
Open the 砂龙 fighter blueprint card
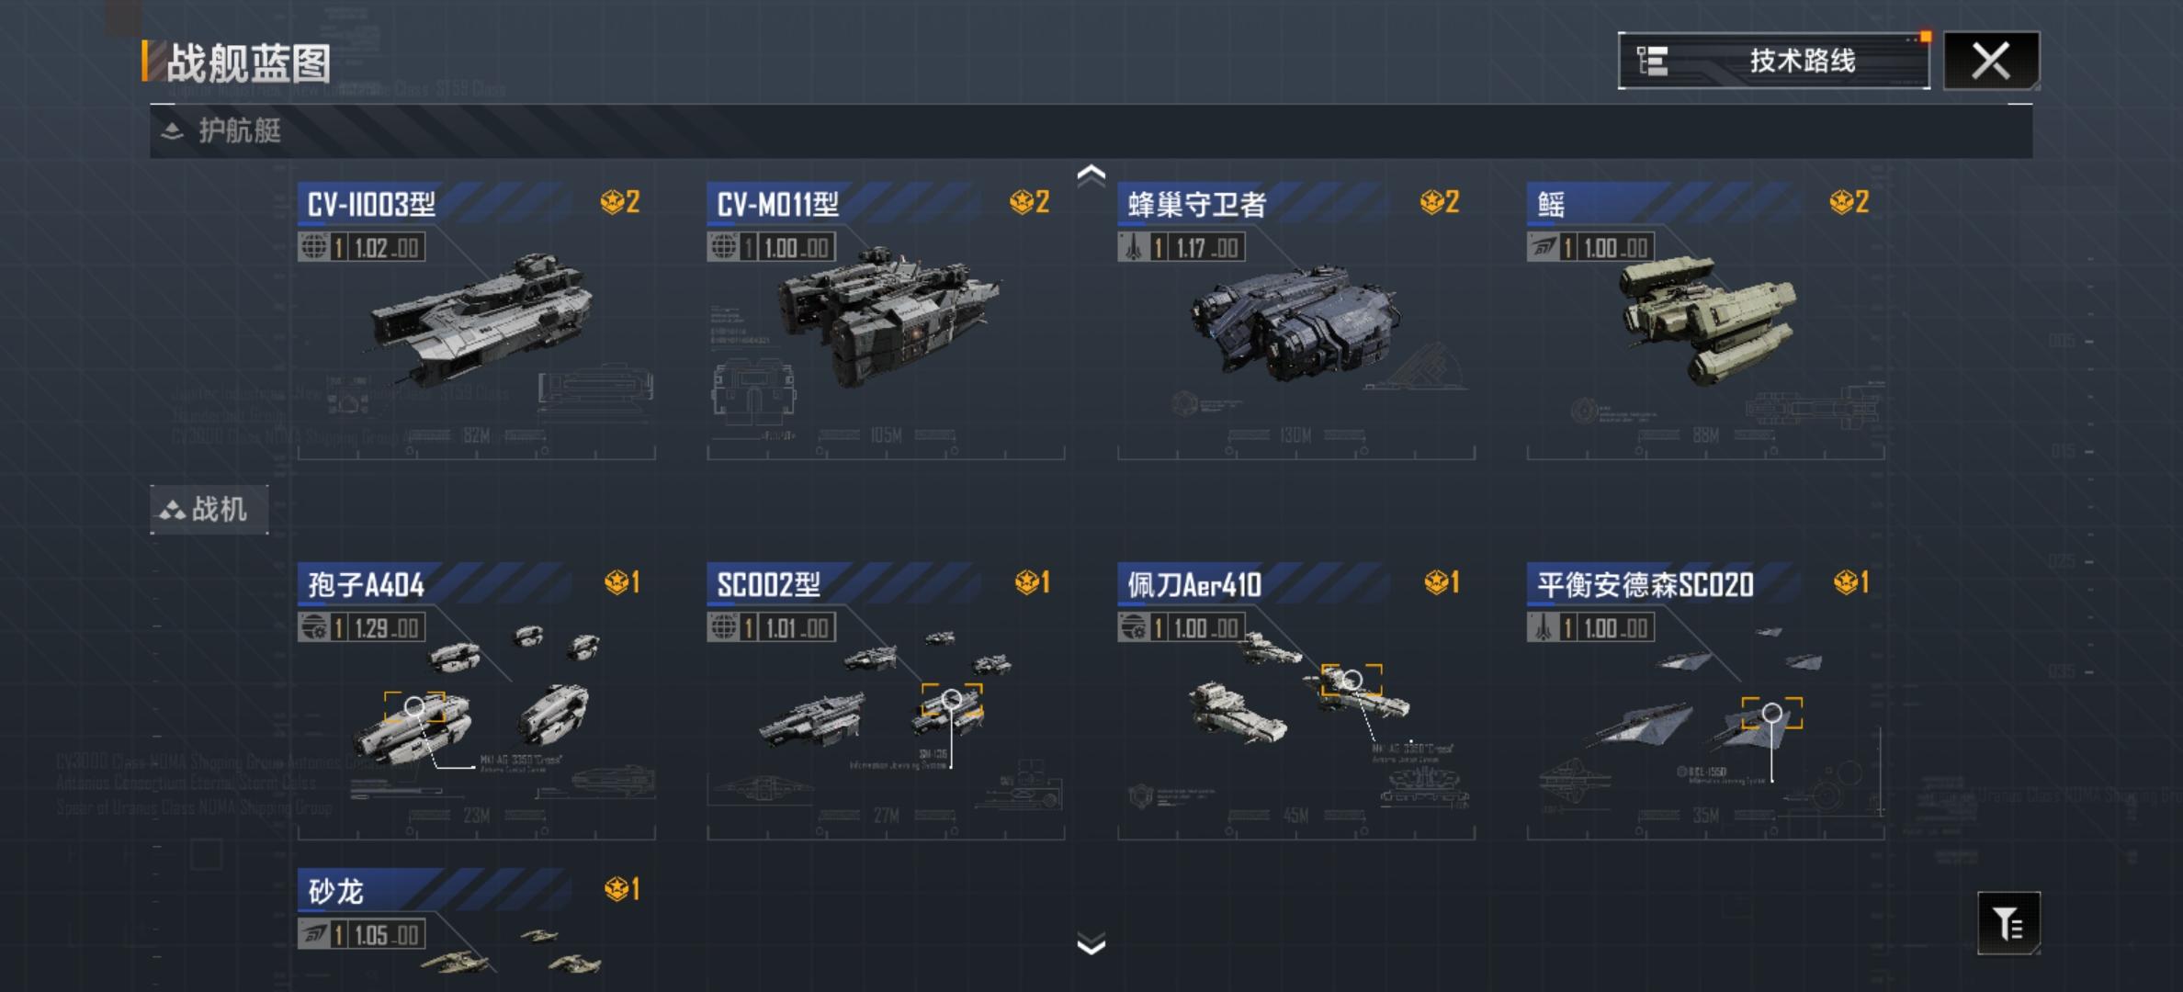[476, 930]
